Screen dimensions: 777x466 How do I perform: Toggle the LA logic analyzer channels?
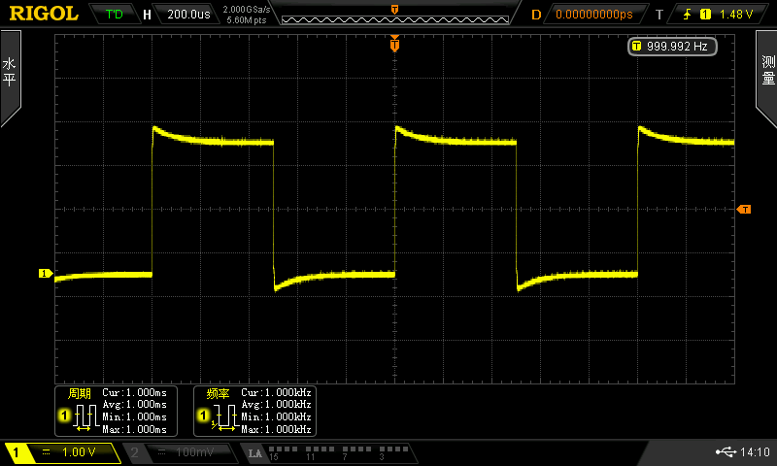[325, 452]
